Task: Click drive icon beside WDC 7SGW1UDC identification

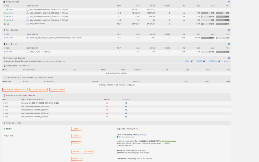Action: (27, 17)
